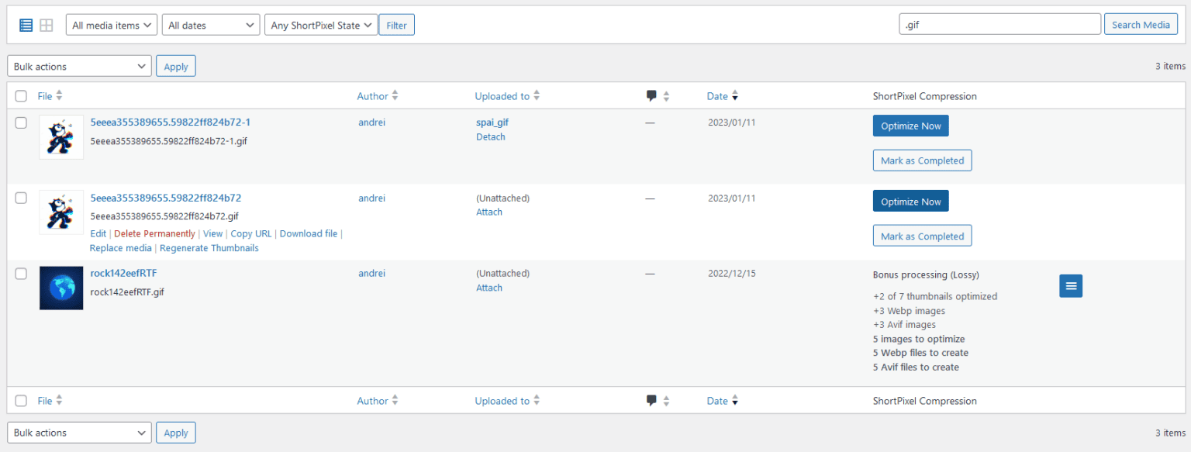Open the All dates dropdown
This screenshot has width=1191, height=452.
210,24
